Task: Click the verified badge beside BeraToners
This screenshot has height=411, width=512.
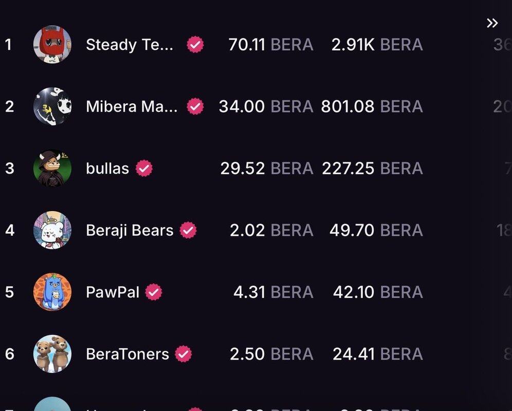Action: pos(184,354)
